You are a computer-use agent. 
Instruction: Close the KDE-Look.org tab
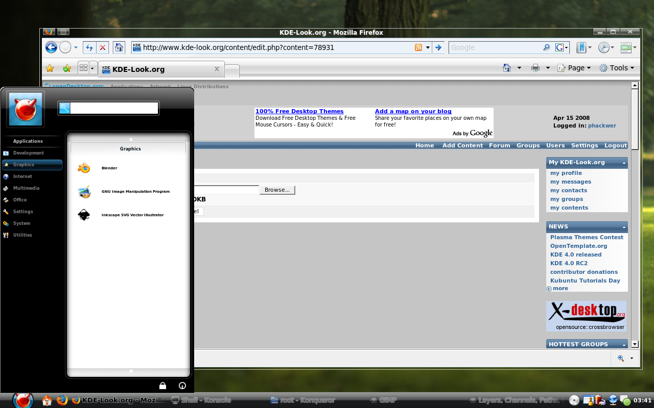[x=217, y=69]
